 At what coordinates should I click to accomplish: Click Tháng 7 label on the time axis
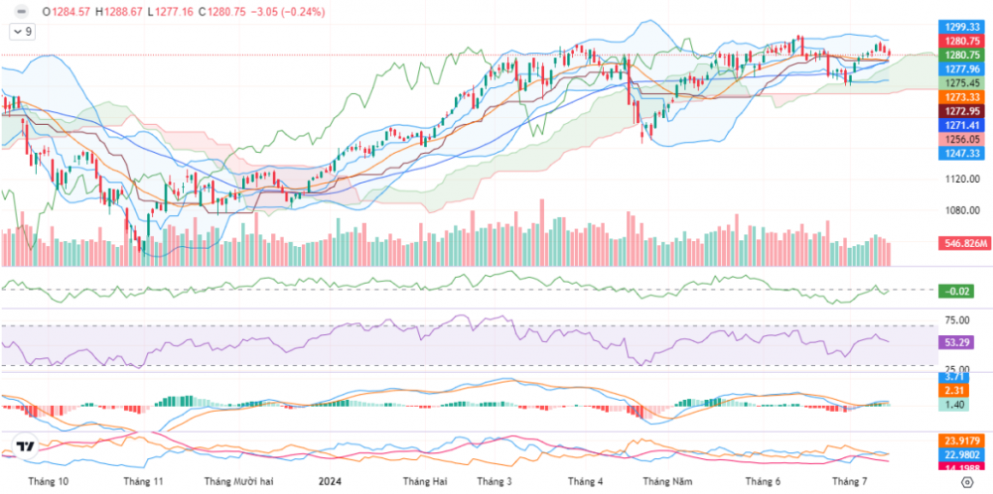(x=849, y=481)
